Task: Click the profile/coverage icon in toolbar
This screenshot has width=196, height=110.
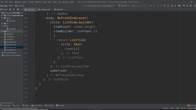Action: (158, 6)
